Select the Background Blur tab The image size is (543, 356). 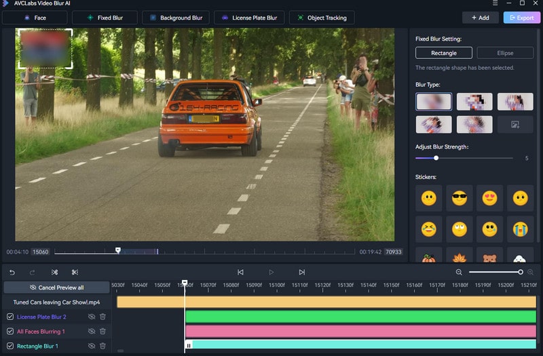pos(176,18)
